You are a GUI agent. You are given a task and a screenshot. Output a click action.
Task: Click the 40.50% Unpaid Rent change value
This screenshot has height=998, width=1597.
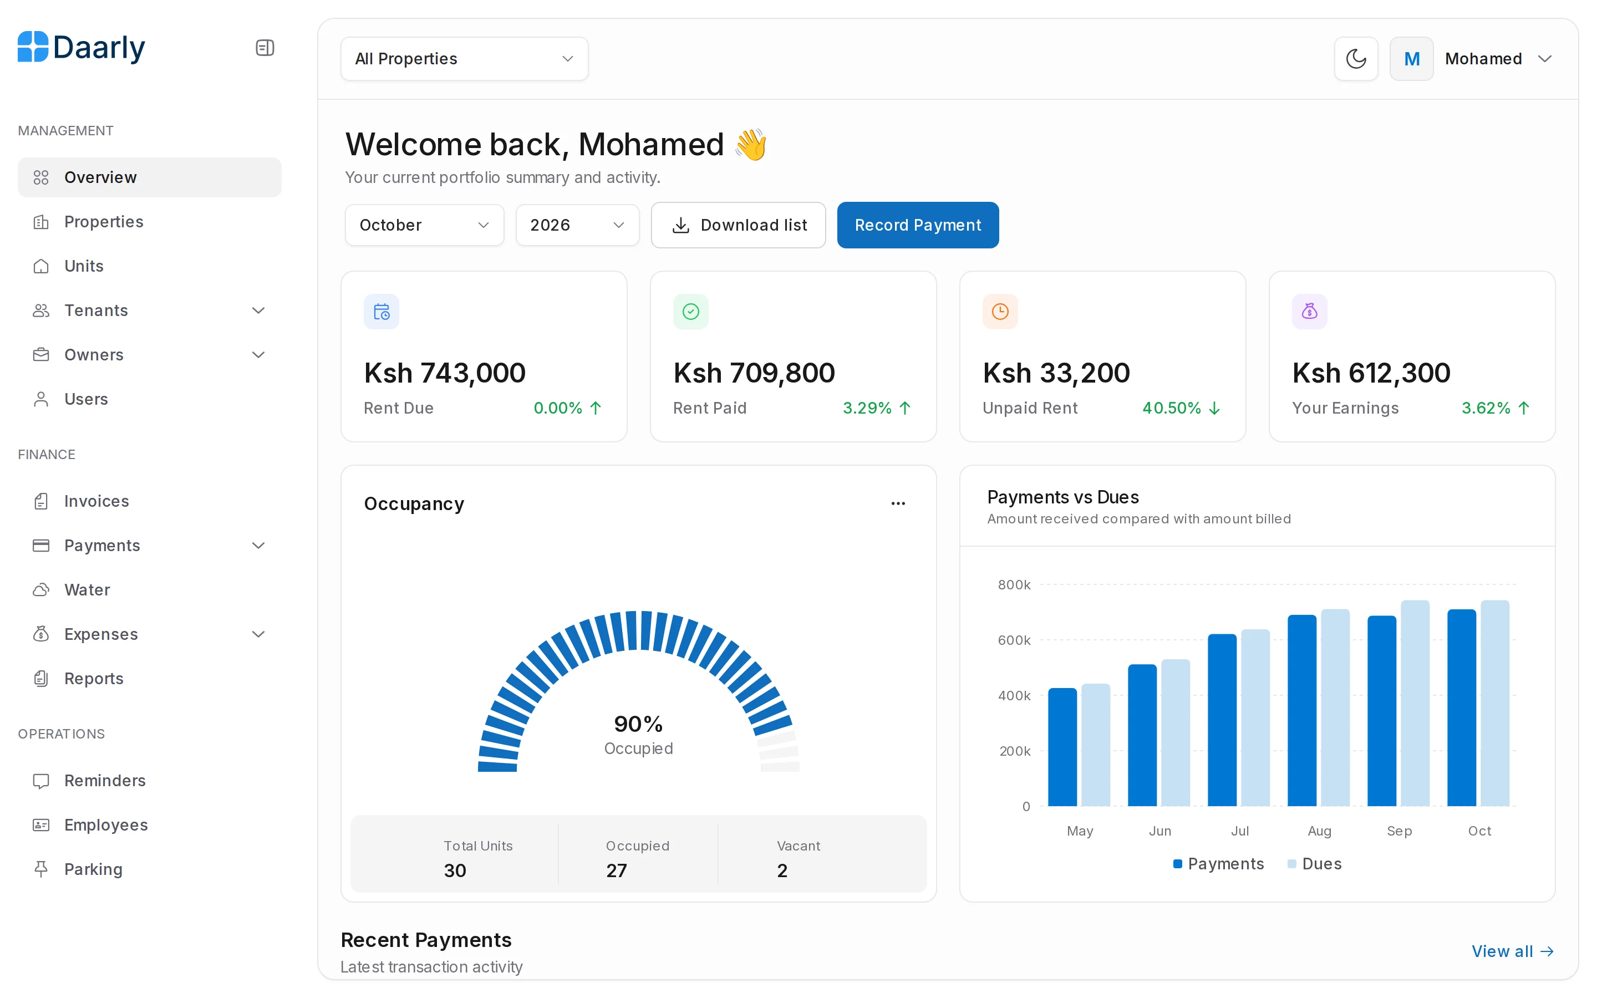click(x=1171, y=408)
